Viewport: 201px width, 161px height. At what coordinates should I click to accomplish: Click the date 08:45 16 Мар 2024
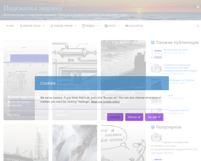(x=174, y=73)
